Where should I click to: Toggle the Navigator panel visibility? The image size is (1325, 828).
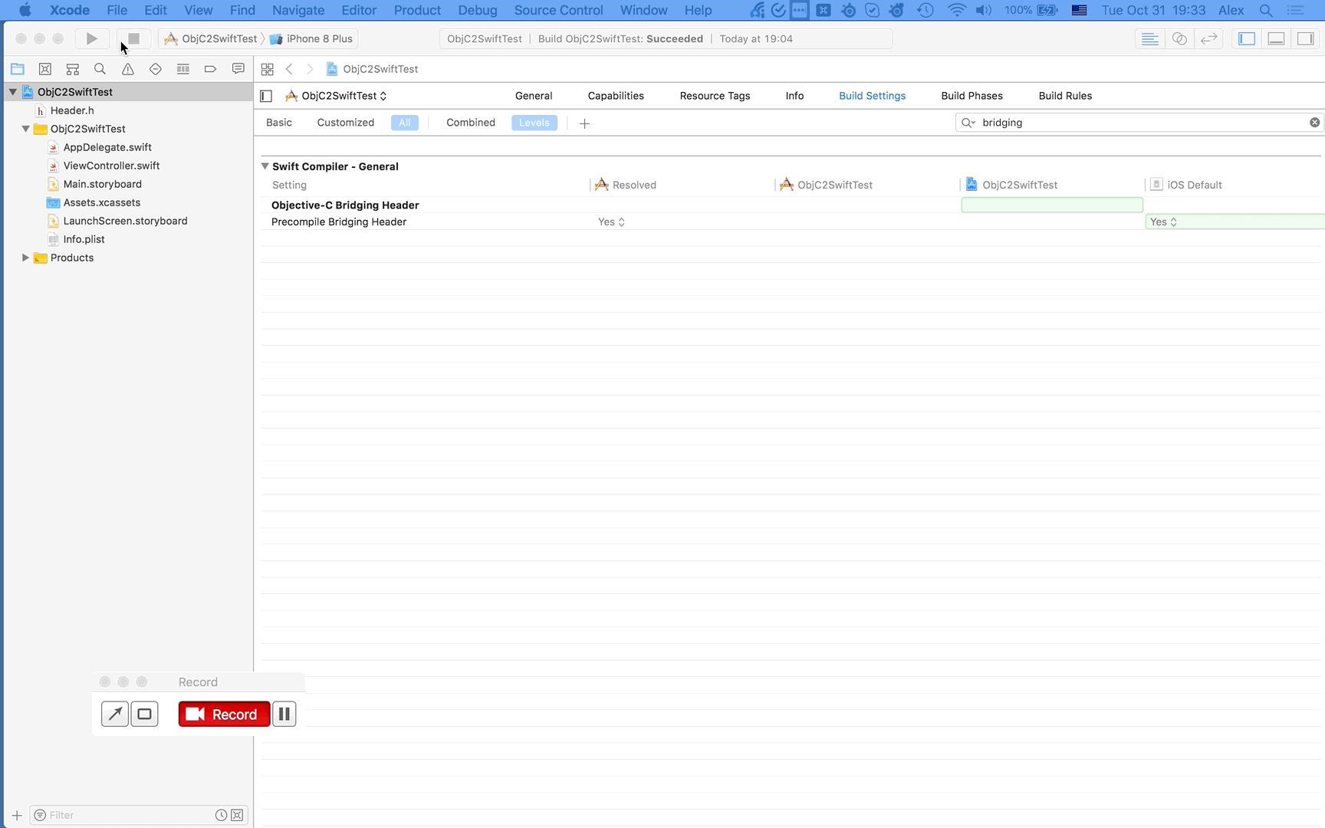1247,38
